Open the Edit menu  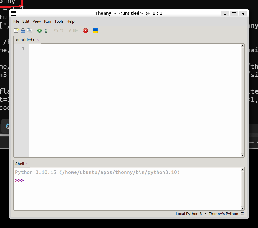[x=26, y=21]
